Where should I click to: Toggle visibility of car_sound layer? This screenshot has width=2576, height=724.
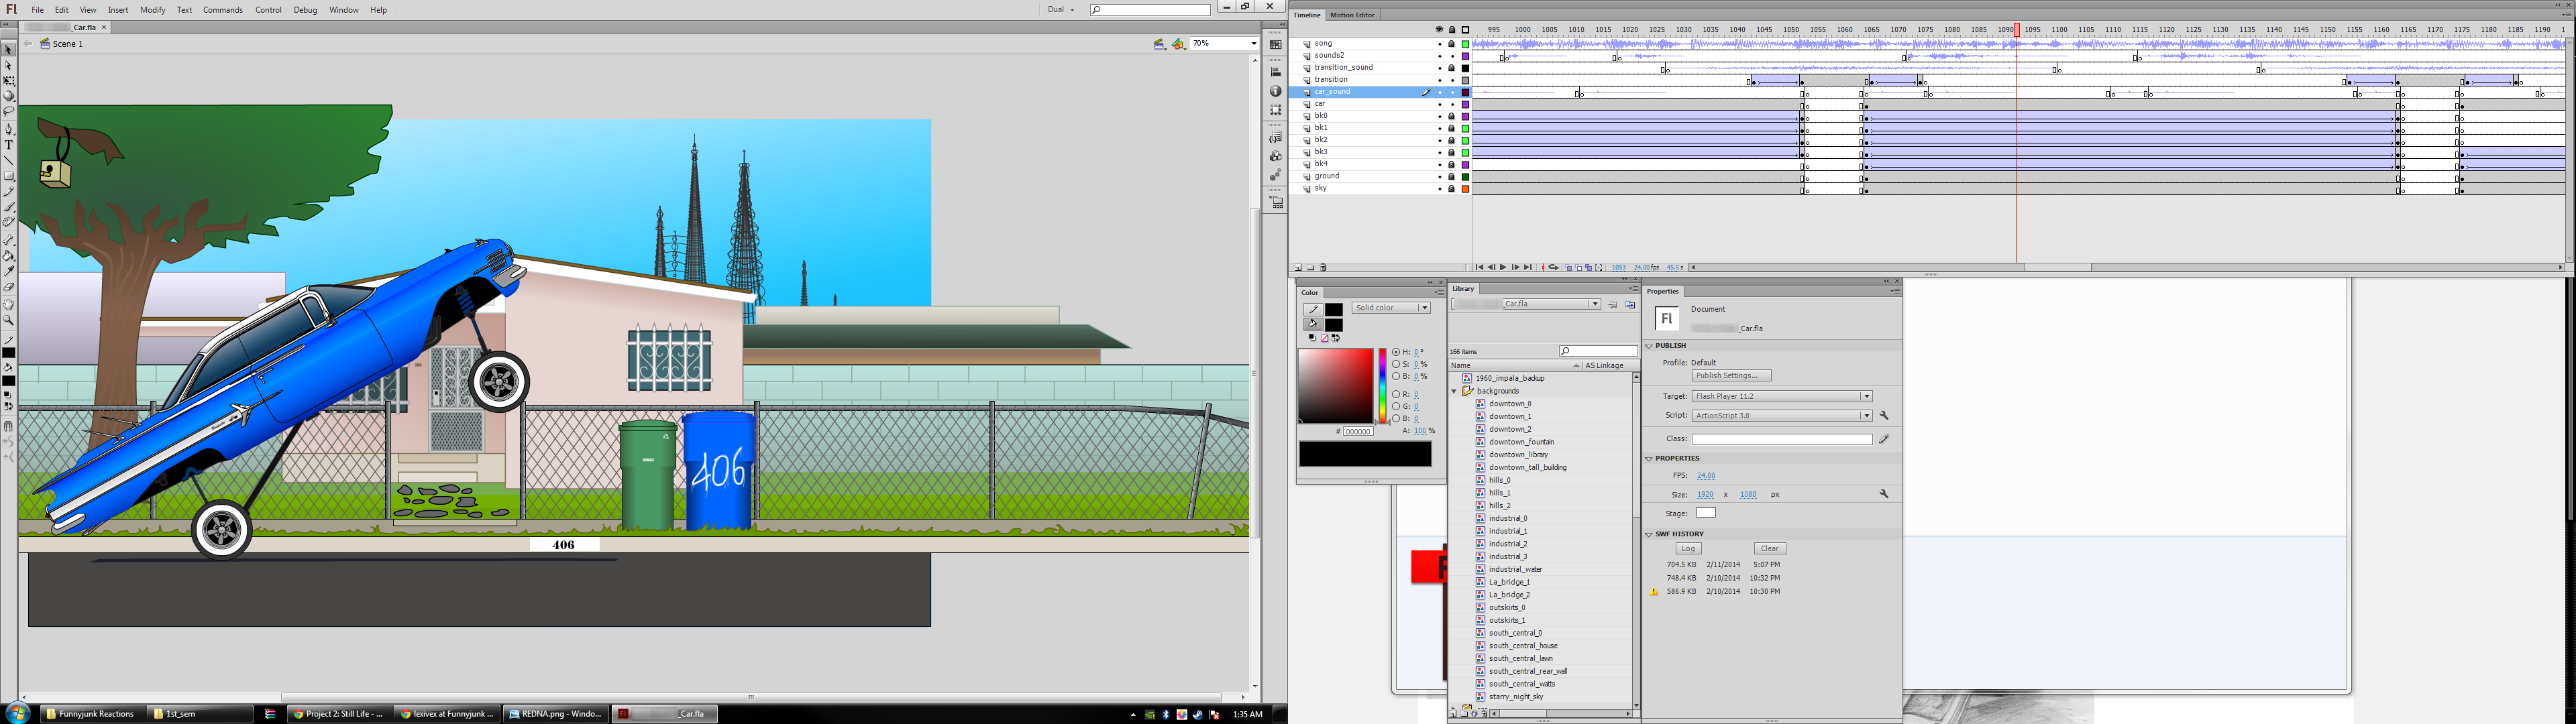[1440, 92]
